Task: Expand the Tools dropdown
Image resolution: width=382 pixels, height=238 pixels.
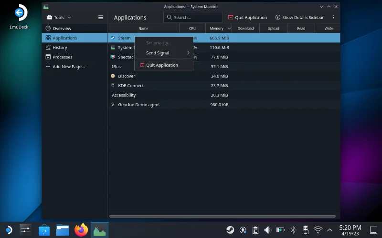Action: click(x=59, y=18)
